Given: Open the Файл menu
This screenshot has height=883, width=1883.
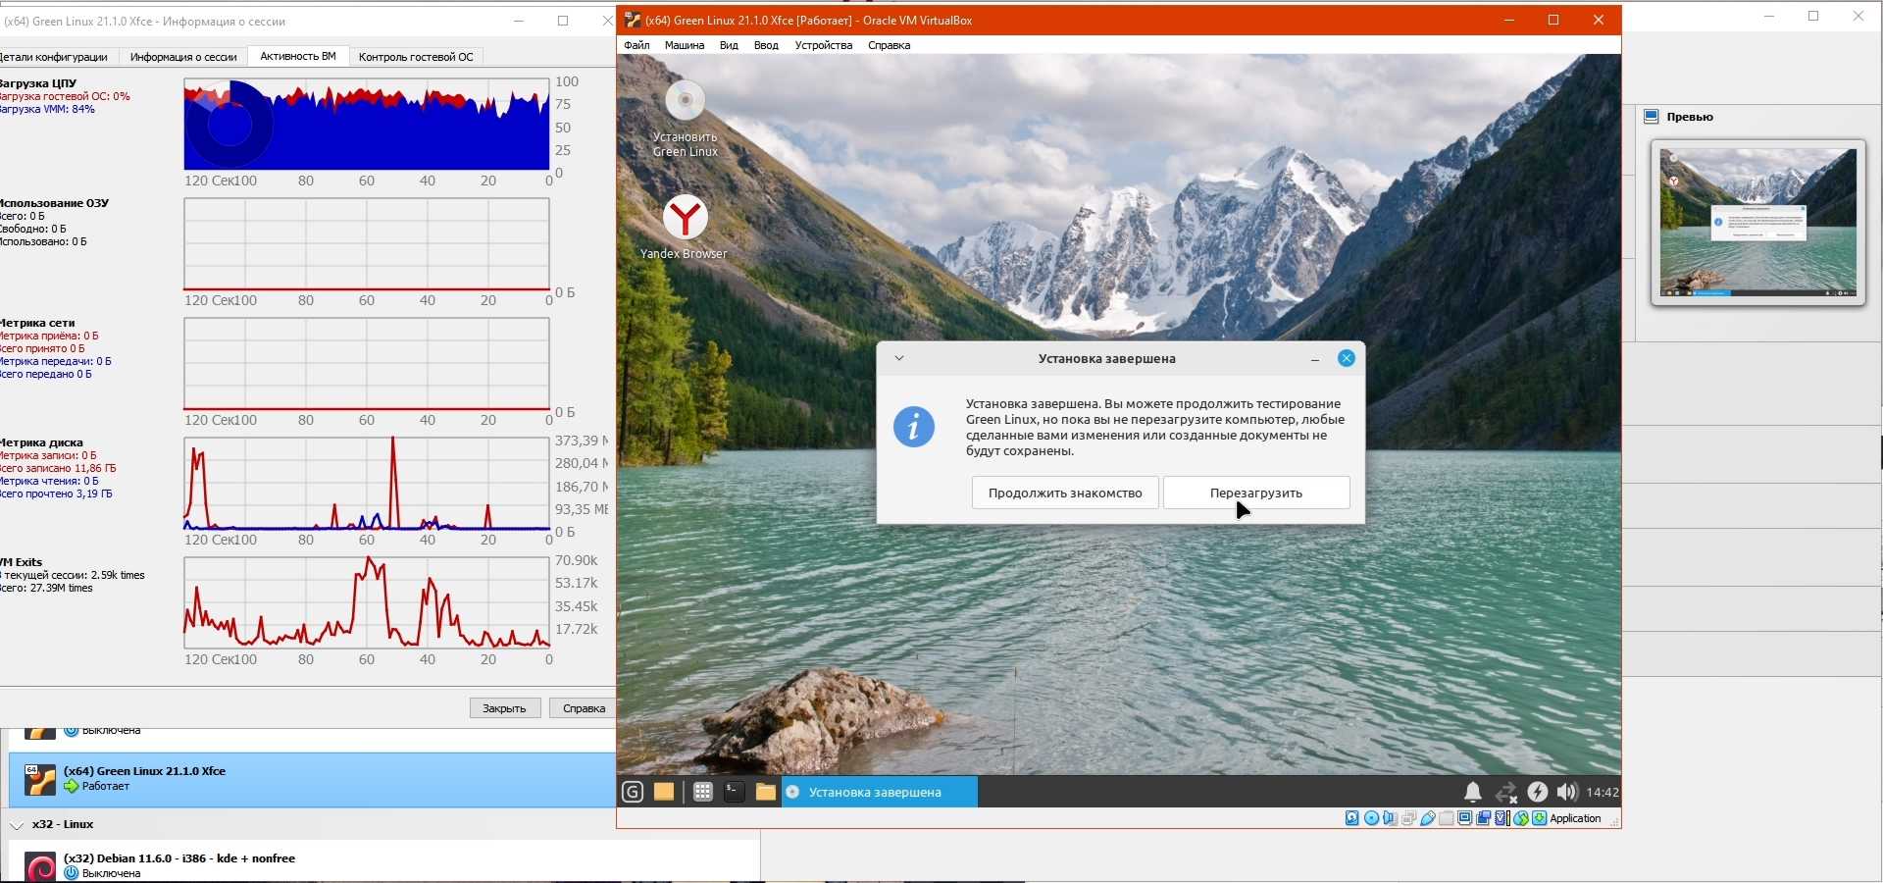Looking at the screenshot, I should click(x=636, y=45).
